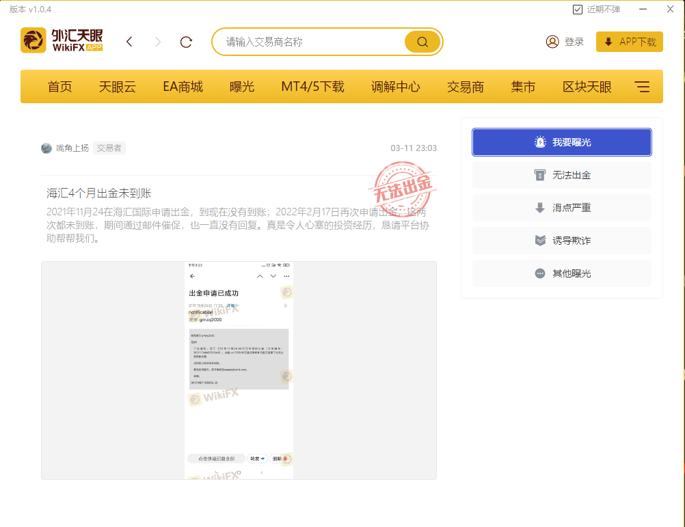This screenshot has height=527, width=685.
Task: Go forward with the right arrow
Action: tap(158, 42)
